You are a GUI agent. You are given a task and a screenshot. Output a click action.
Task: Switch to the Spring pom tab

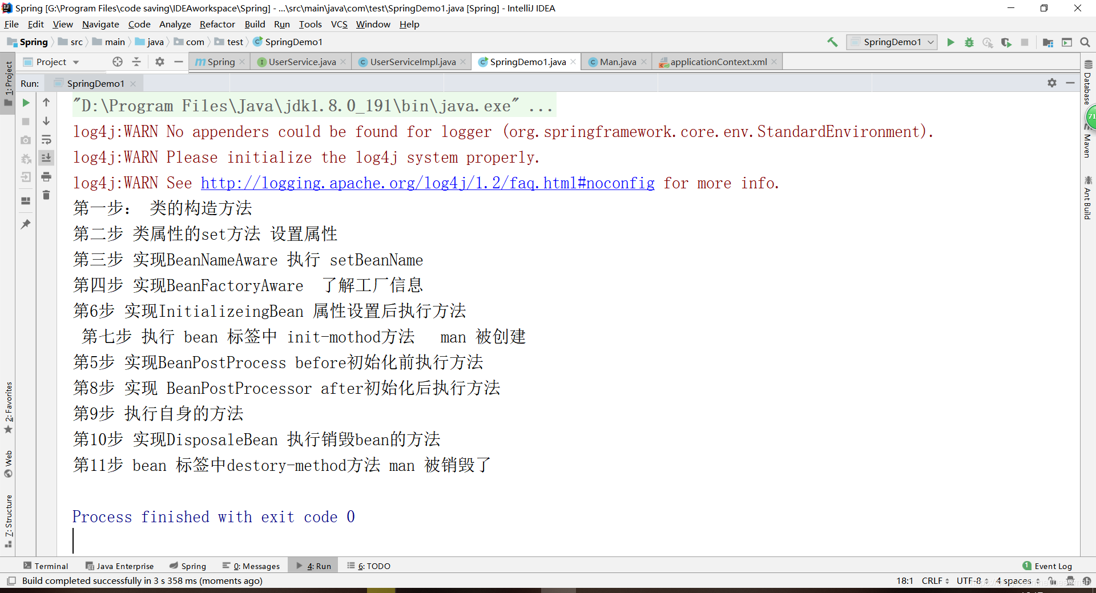coord(220,62)
